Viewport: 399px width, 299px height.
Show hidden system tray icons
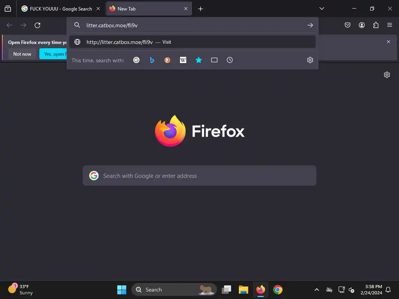point(317,290)
